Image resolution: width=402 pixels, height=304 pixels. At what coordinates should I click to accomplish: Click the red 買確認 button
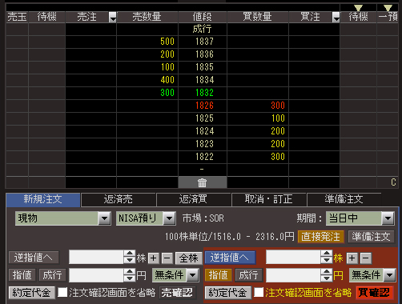pos(374,293)
